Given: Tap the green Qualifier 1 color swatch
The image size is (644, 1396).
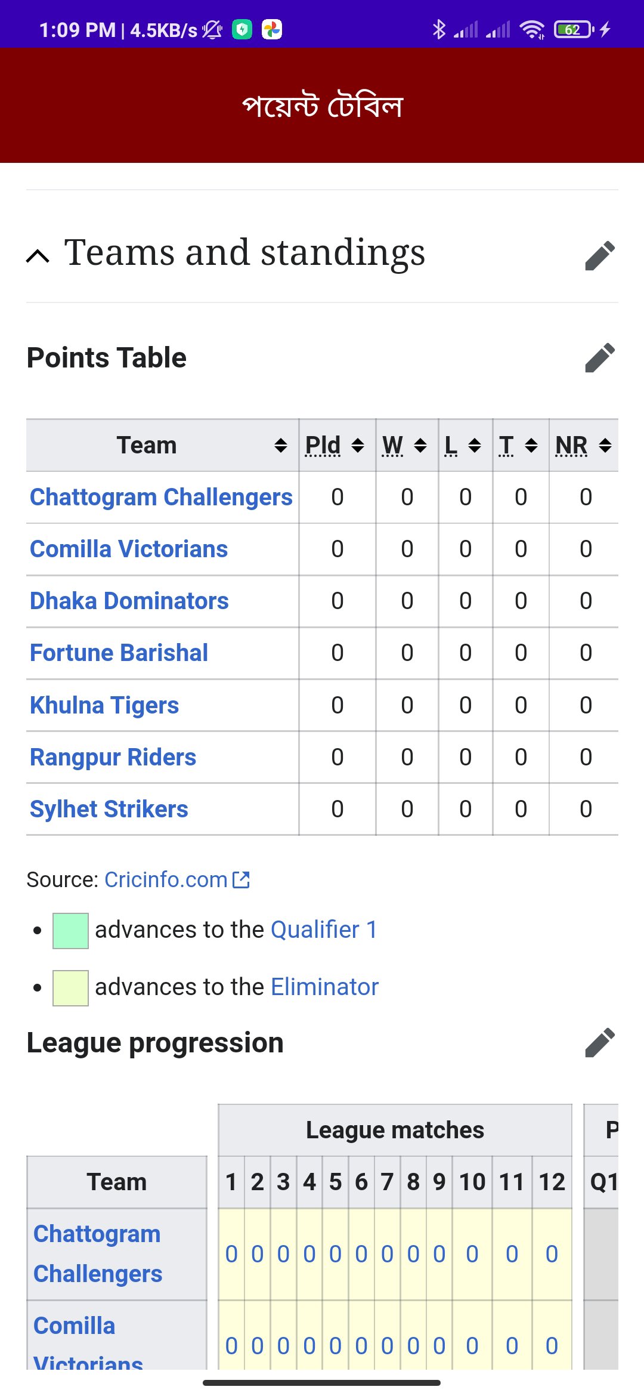Looking at the screenshot, I should pyautogui.click(x=70, y=930).
